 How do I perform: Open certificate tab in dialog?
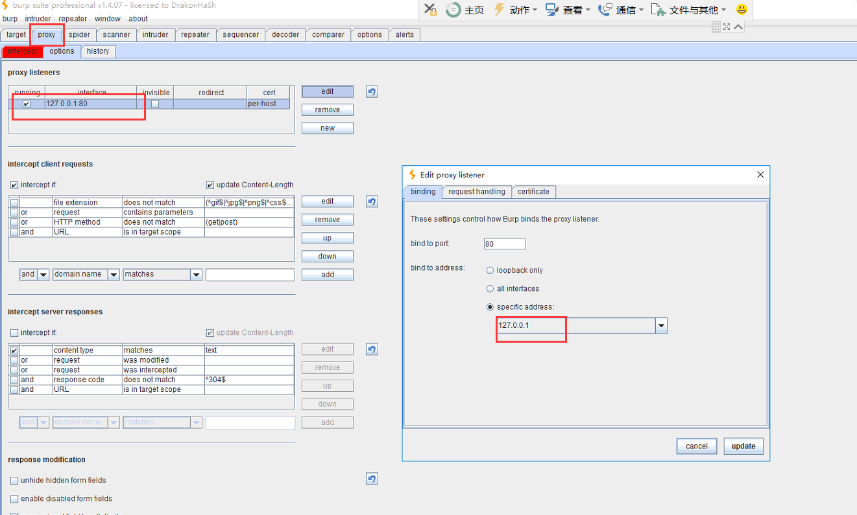tap(533, 192)
